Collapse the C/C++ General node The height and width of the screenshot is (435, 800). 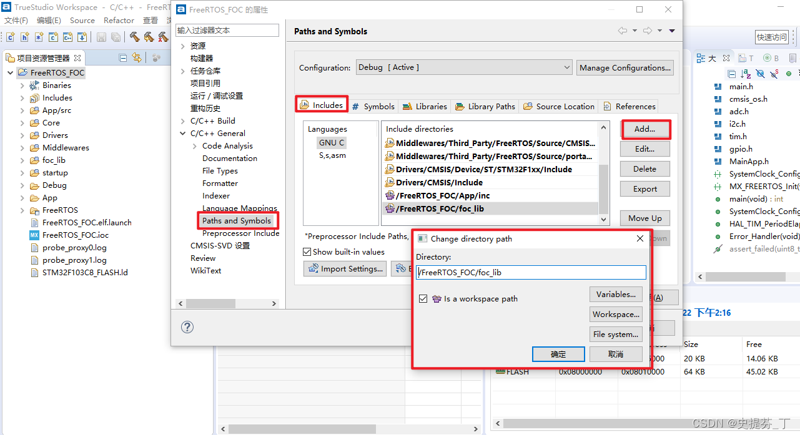182,134
